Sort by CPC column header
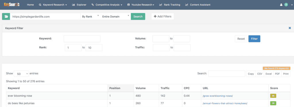This screenshot has width=294, height=107. coord(192,88)
